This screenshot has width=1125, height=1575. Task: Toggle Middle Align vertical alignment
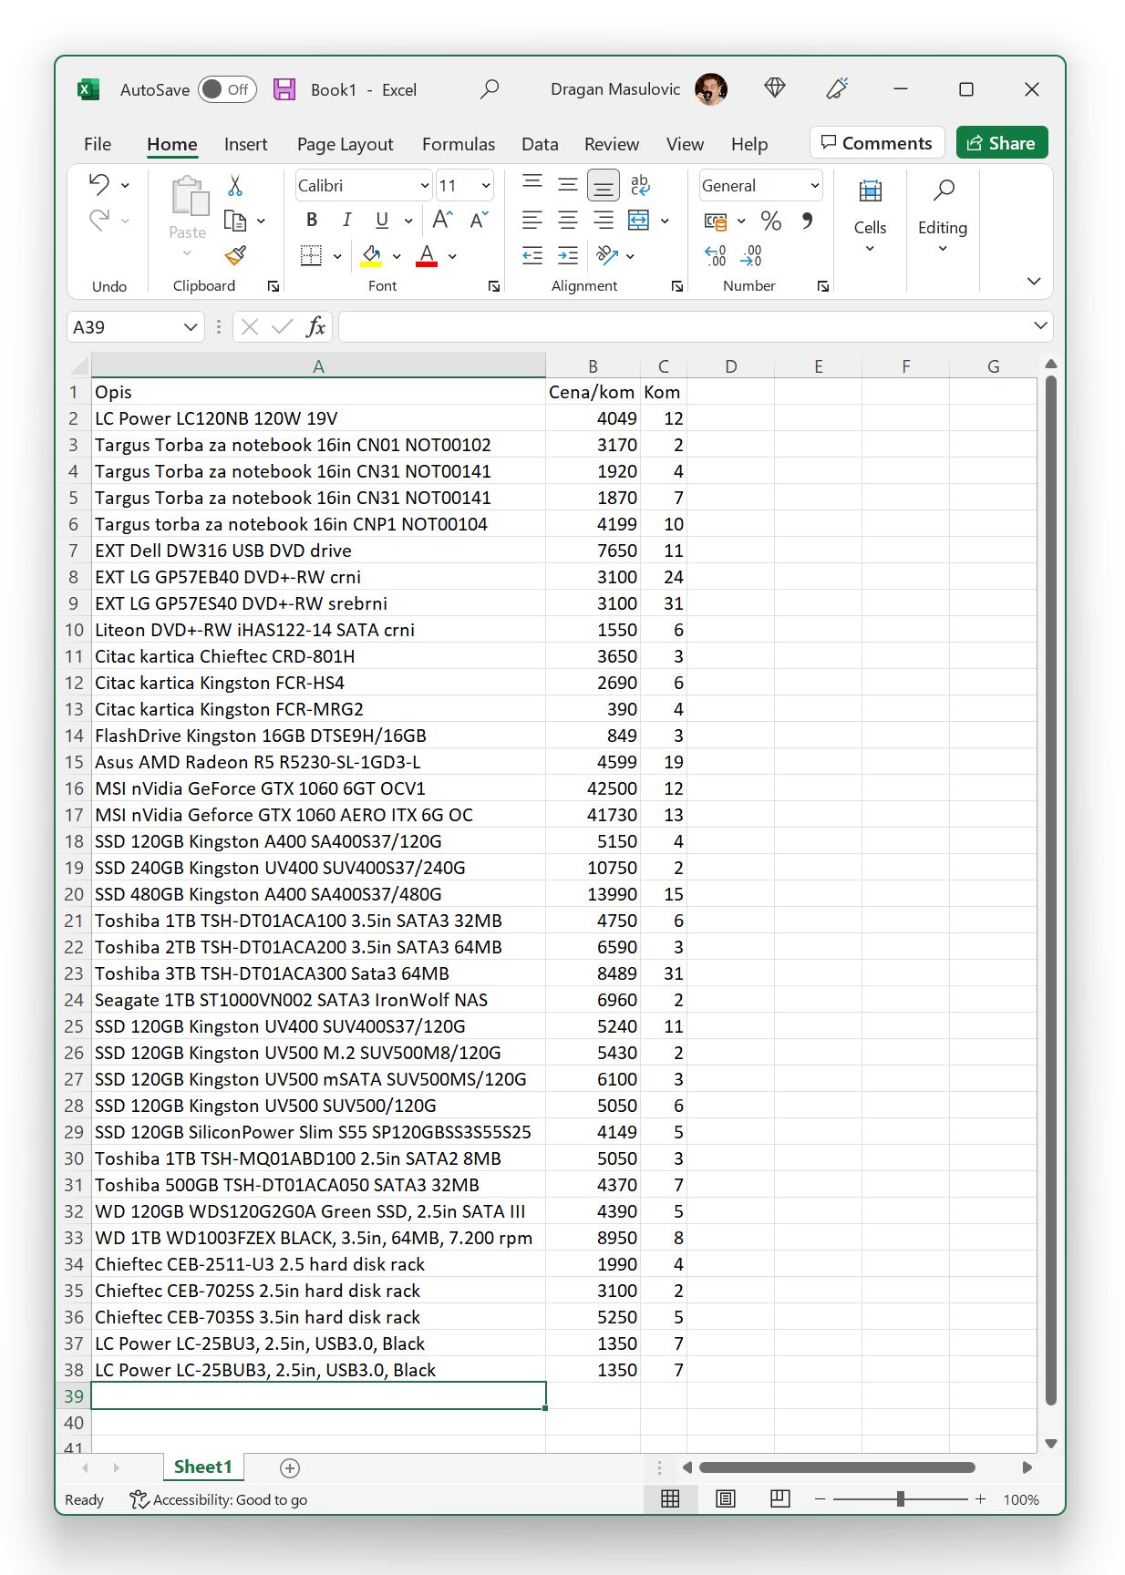[x=568, y=185]
